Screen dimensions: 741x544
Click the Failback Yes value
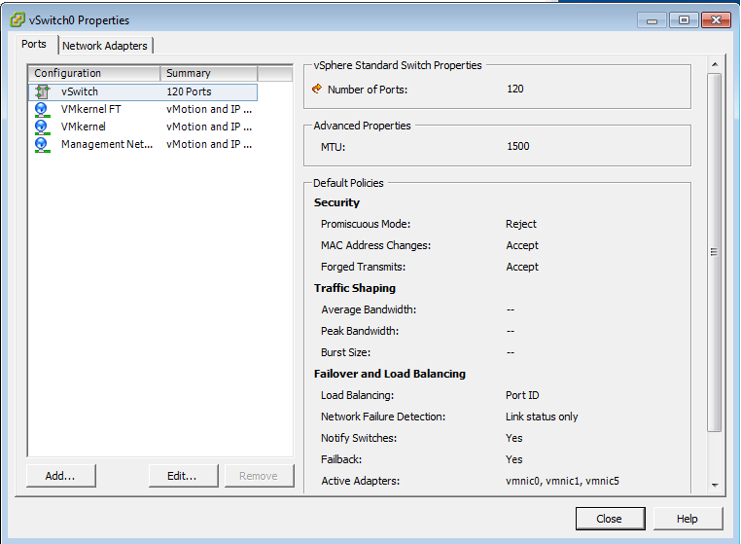513,459
